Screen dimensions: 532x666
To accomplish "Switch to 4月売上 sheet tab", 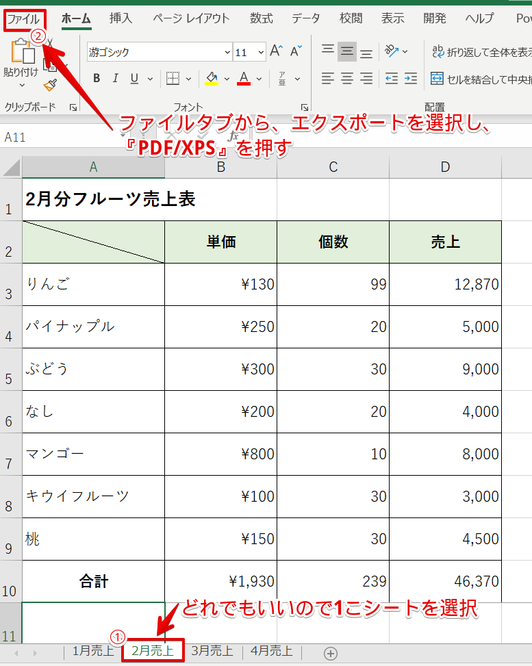I will 272,651.
